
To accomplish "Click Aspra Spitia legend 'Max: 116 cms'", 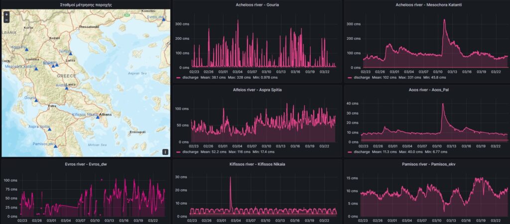I will pos(239,152).
